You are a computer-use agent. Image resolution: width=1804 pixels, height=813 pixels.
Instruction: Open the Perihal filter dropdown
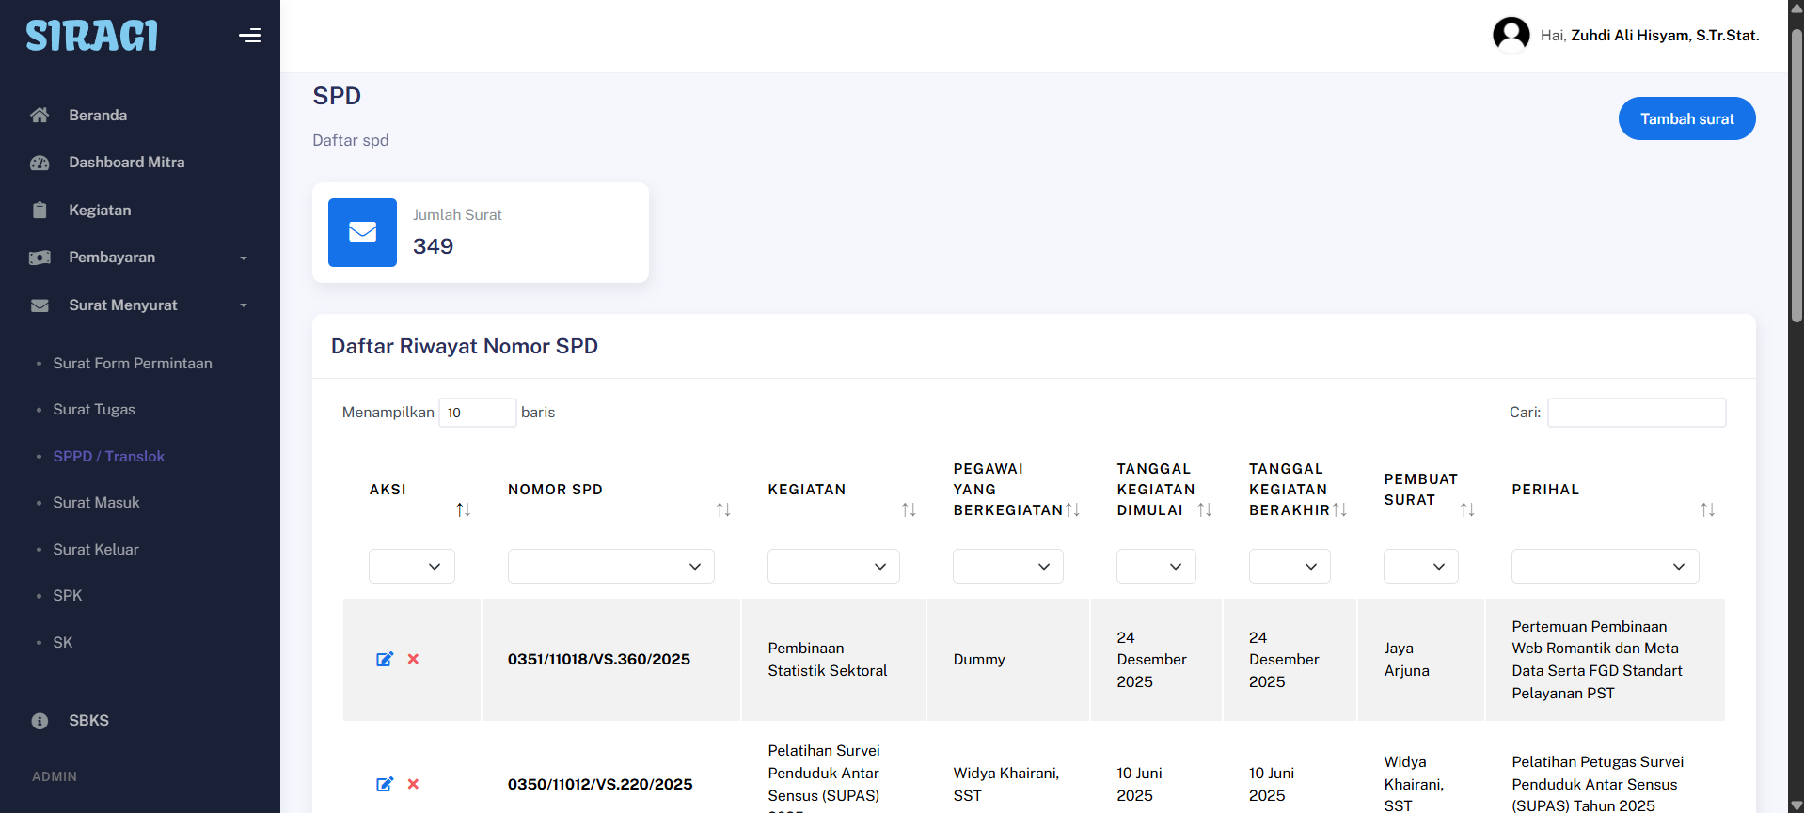[1604, 567]
